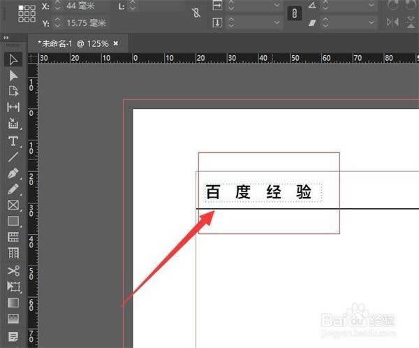Image resolution: width=419 pixels, height=348 pixels.
Task: Choose the Free Transform tool
Action: point(13,287)
